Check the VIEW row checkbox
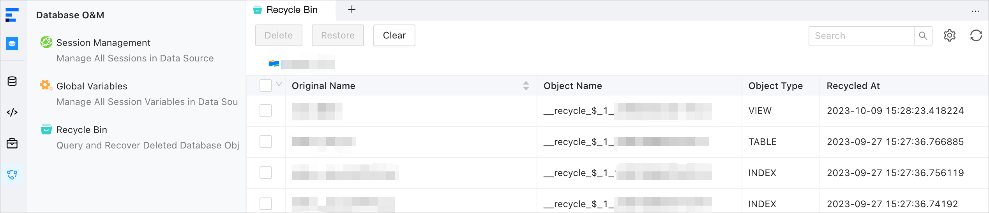This screenshot has width=989, height=213. [266, 110]
